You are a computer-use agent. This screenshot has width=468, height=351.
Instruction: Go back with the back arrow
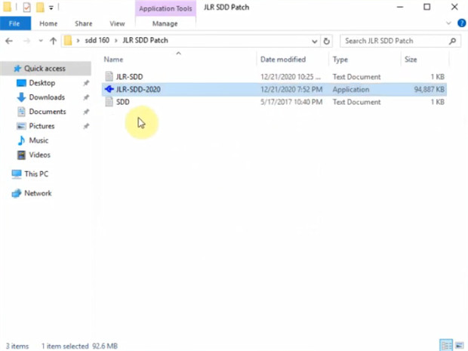click(9, 41)
